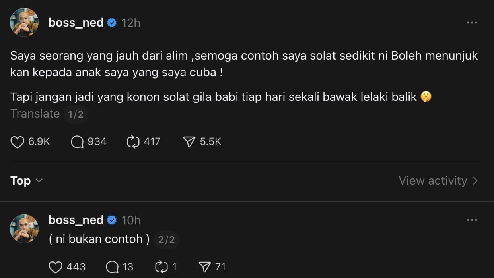Image resolution: width=494 pixels, height=278 pixels.
Task: Click the Translate option under the post
Action: 35,114
